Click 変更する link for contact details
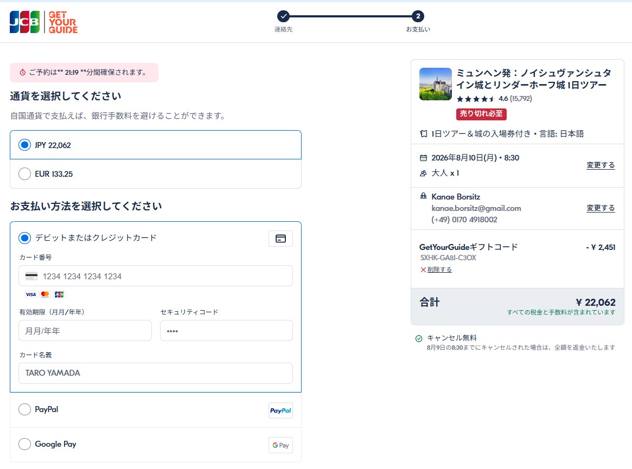 tap(601, 208)
